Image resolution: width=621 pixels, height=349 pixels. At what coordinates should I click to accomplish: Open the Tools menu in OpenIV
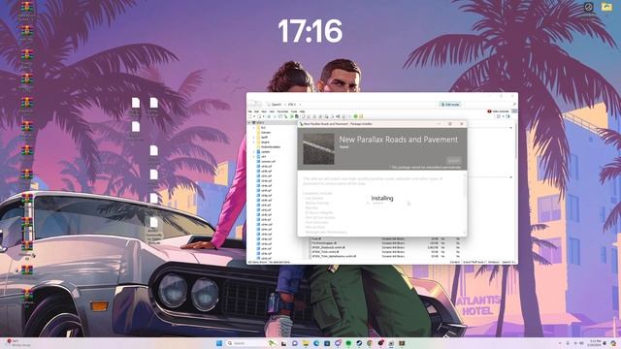[x=294, y=111]
